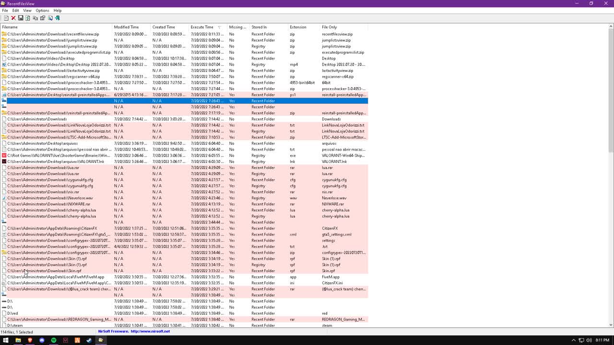Sort the list by Execute Time column

pos(202,27)
